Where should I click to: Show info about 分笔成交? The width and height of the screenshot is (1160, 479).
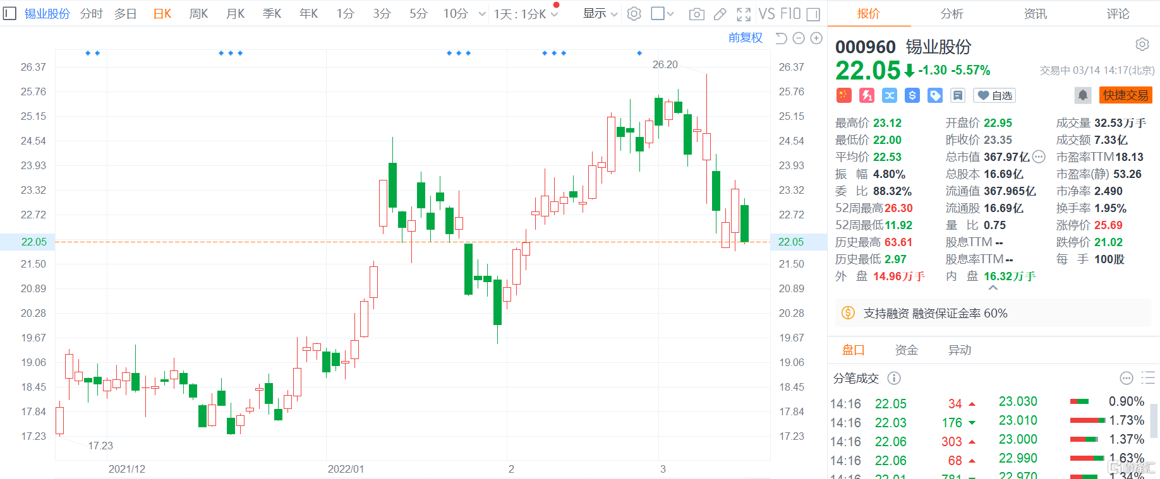tap(894, 378)
